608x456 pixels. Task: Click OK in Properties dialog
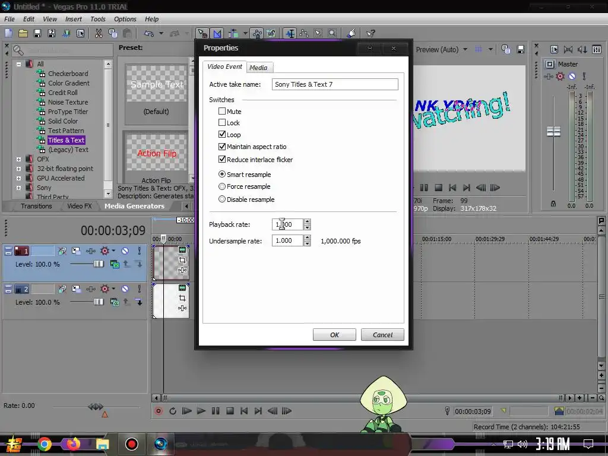click(x=334, y=335)
